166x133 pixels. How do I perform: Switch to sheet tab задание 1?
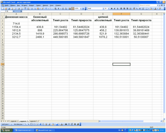(14, 121)
